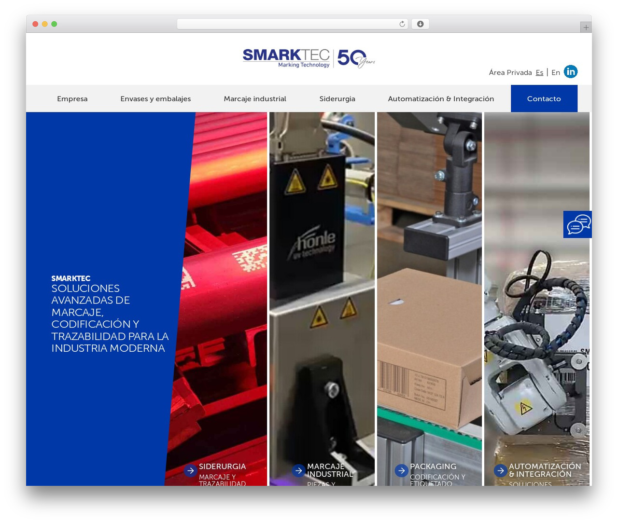Viewport: 618px width, 523px height.
Task: Click the PACKAGING panel title
Action: coord(433,467)
